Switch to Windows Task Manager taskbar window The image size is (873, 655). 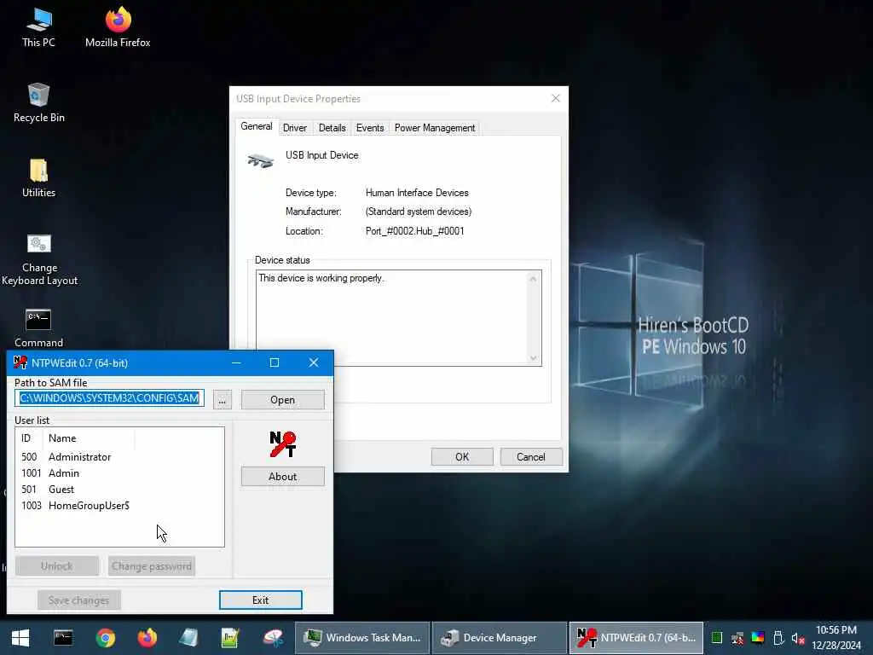point(361,638)
